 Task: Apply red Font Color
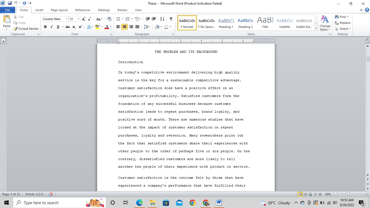coord(107,27)
